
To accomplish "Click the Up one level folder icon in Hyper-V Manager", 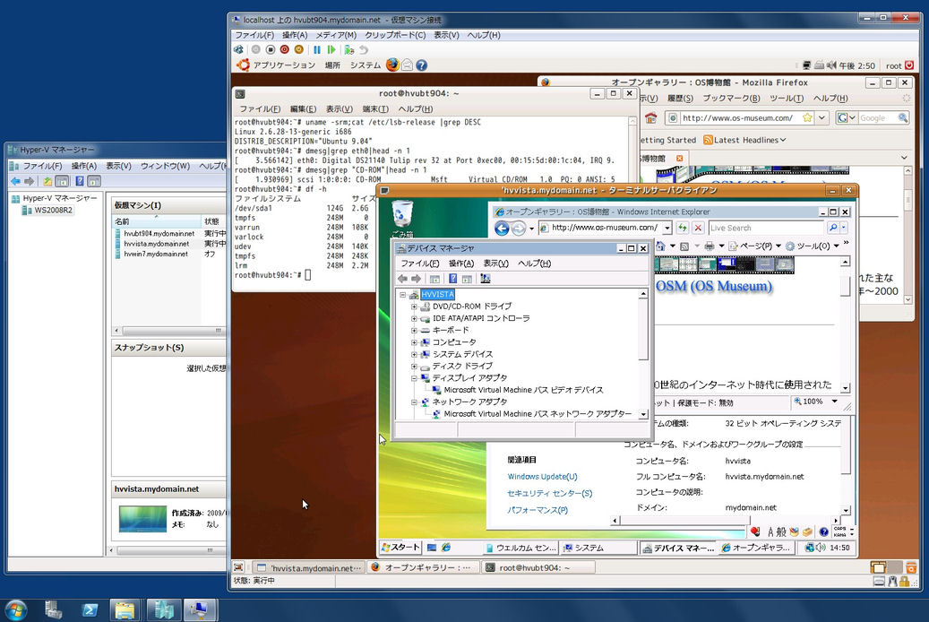I will (47, 181).
